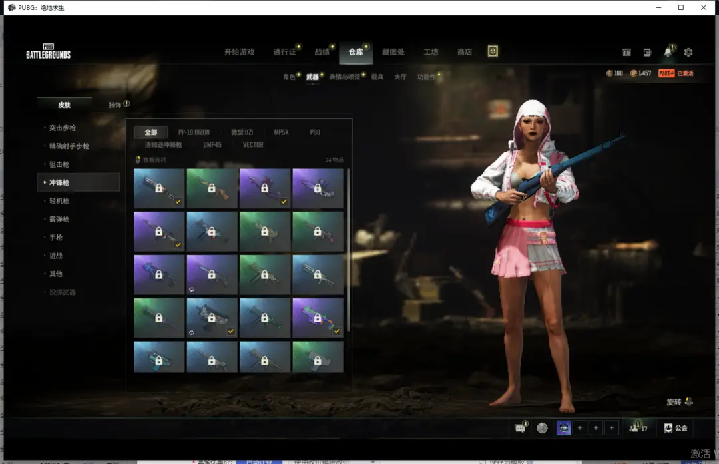This screenshot has height=464, width=719.
Task: Open the friends list icon showing 17
Action: tap(638, 428)
